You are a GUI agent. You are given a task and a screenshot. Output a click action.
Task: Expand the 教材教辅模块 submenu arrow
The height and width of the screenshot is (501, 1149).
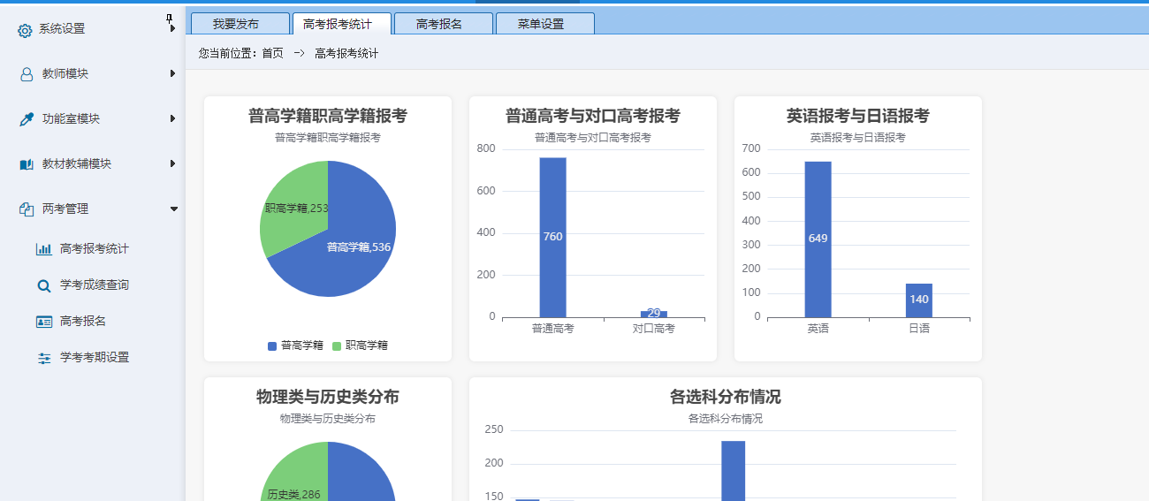(x=173, y=163)
